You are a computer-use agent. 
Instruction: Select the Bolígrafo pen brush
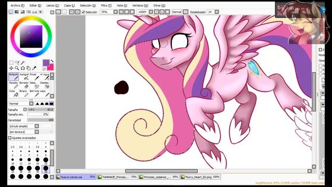13,77
